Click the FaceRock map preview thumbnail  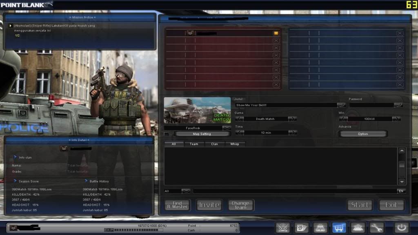tap(197, 110)
